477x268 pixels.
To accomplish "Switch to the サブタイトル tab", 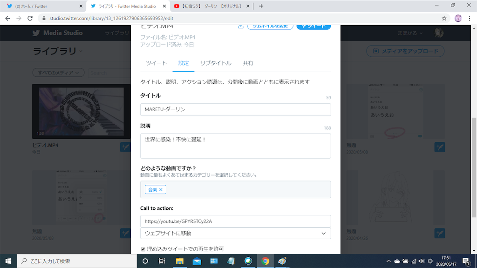I will pyautogui.click(x=216, y=63).
